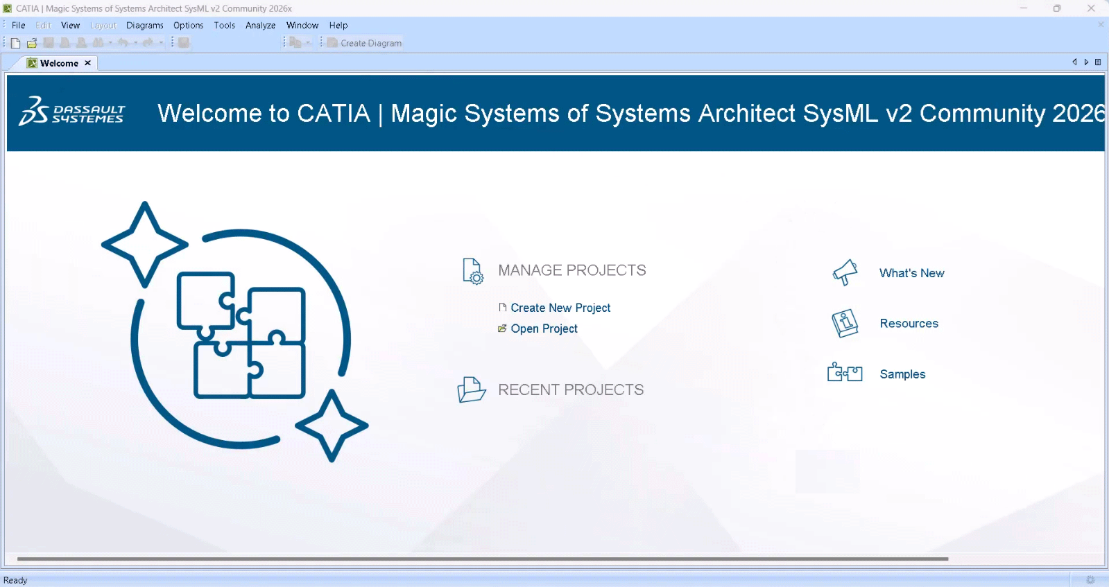Expand the Redo history dropdown arrow
This screenshot has width=1109, height=587.
(x=161, y=43)
